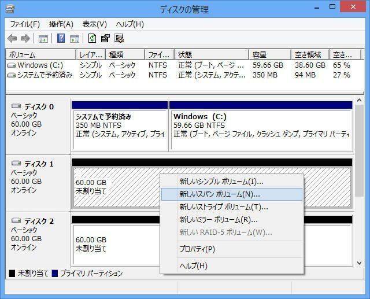Open the properties toolbar icon
The height and width of the screenshot is (299, 370).
tap(105, 39)
